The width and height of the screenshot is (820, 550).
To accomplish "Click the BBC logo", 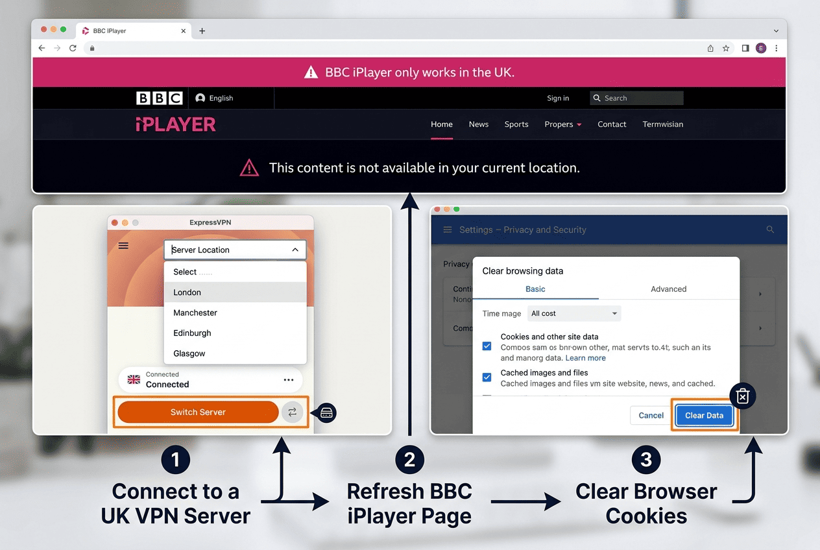I will tap(160, 98).
